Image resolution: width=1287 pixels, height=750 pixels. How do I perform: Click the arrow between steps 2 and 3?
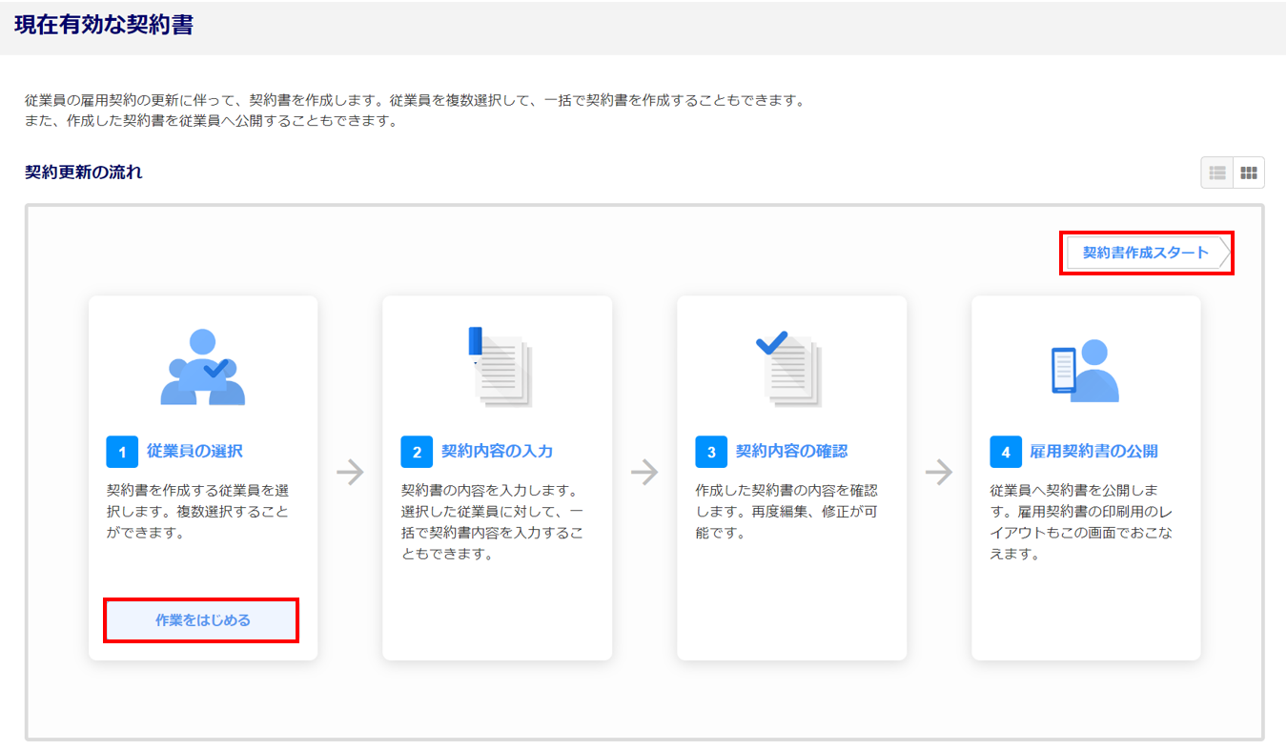(x=644, y=473)
